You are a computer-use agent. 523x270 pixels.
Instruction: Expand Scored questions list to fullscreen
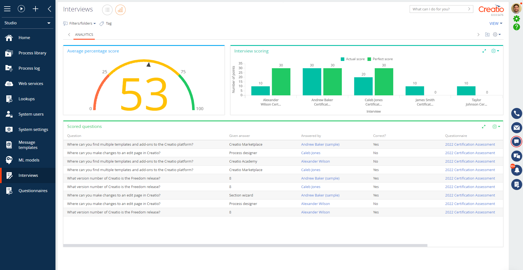[x=484, y=127]
